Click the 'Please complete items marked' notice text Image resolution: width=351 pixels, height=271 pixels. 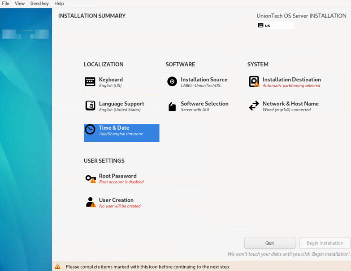[148, 267]
